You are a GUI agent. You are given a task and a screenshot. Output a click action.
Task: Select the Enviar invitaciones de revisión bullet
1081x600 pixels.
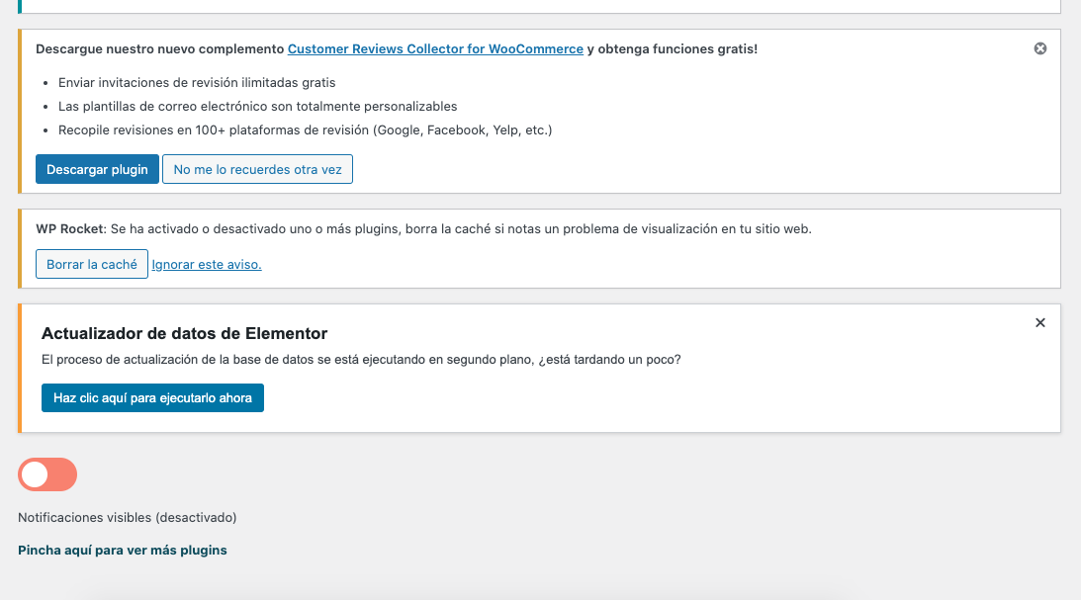tap(197, 83)
